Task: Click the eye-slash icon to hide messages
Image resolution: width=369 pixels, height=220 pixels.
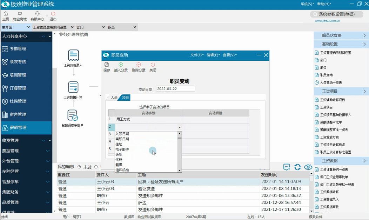Action: click(x=308, y=167)
